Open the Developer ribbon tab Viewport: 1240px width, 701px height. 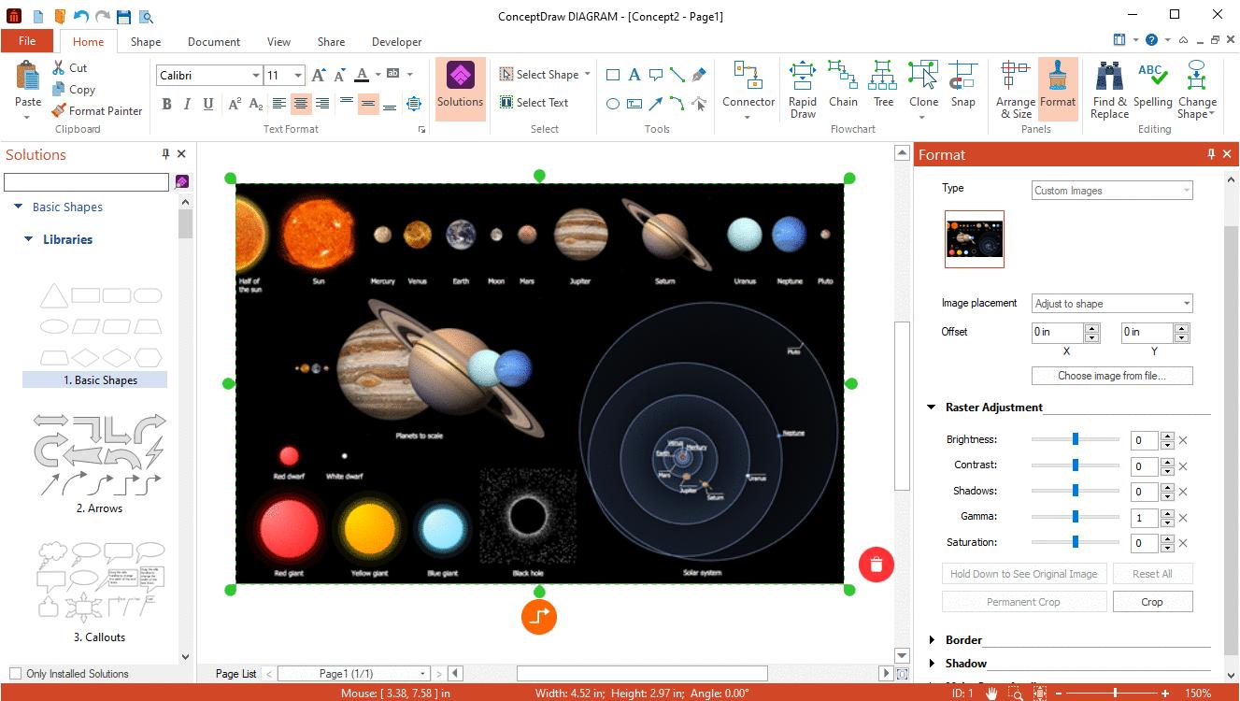pyautogui.click(x=396, y=41)
